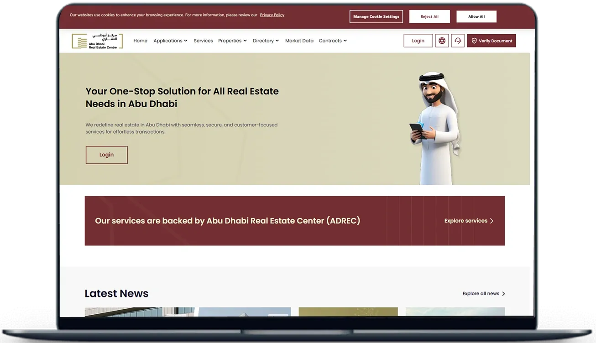Click the Verify Document button
Viewport: 596px width, 343px height.
[x=491, y=41]
